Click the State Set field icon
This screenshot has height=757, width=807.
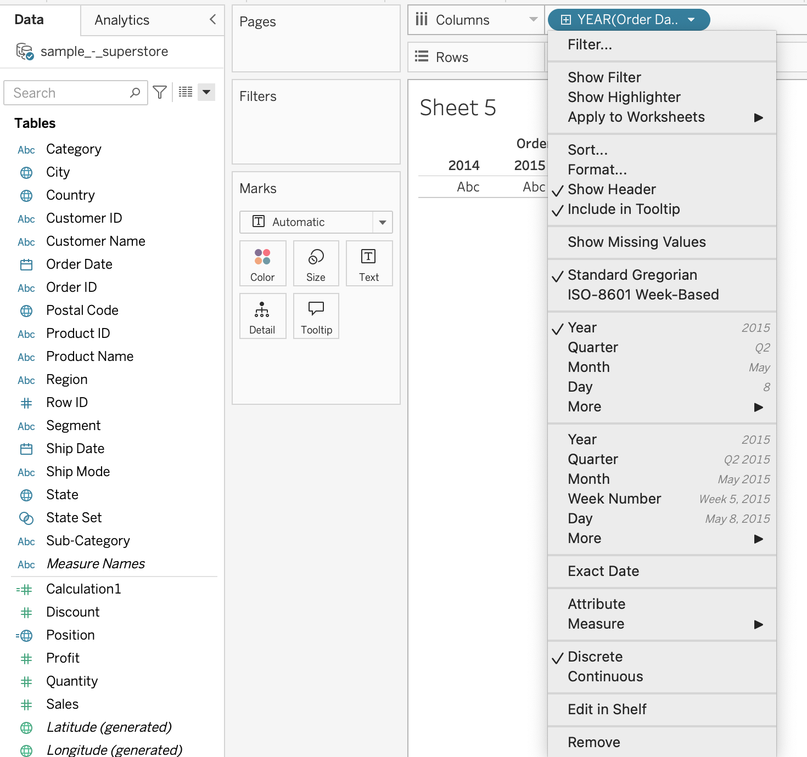[x=26, y=518]
